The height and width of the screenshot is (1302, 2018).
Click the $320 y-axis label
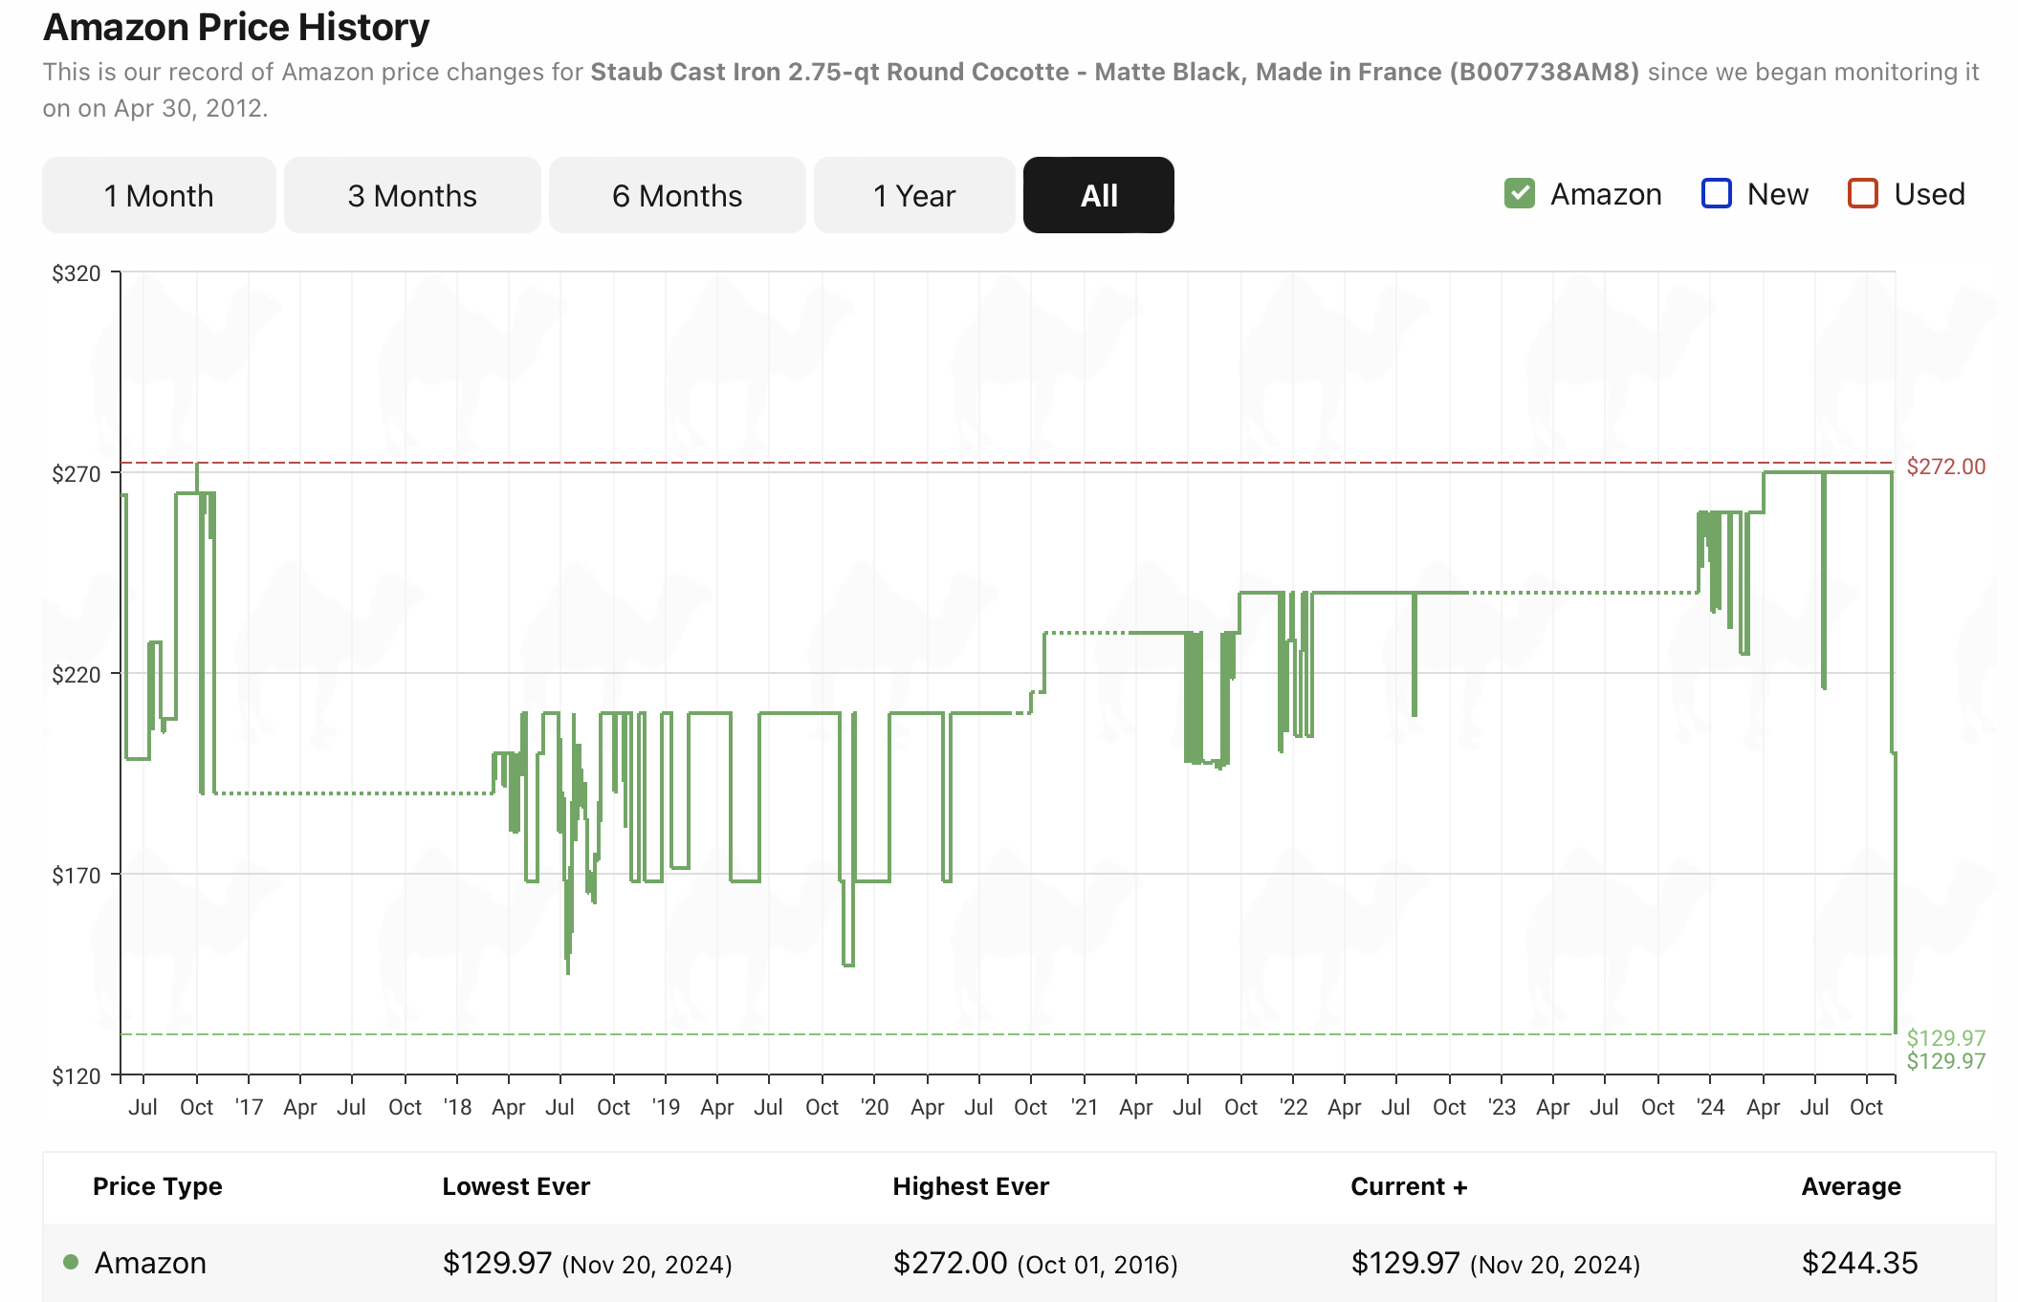[x=76, y=273]
